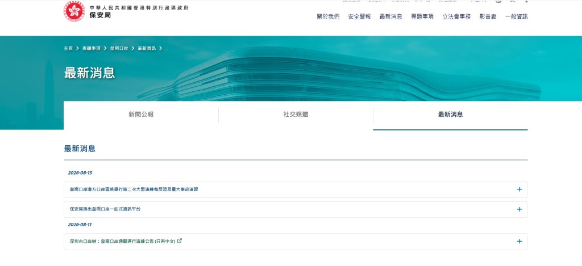
Task: Click the large 最新消息 banner heading
Action: click(89, 73)
